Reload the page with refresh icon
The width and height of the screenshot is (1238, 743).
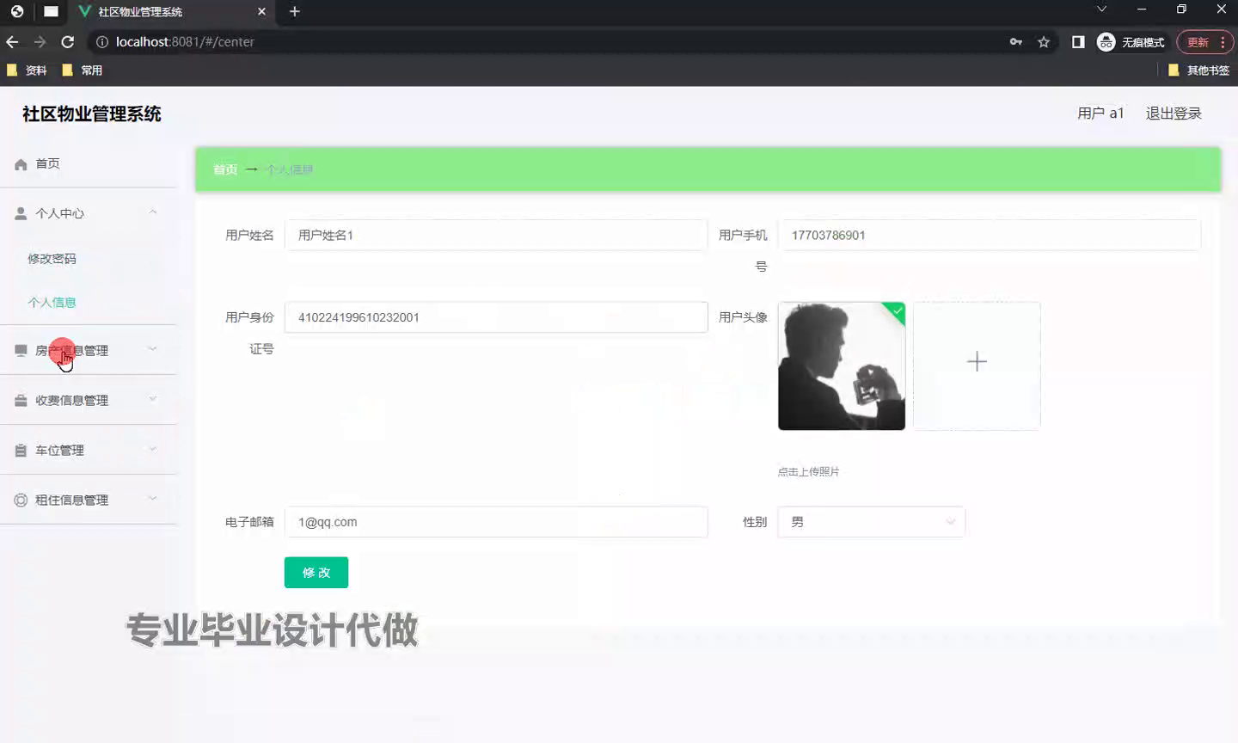click(68, 41)
